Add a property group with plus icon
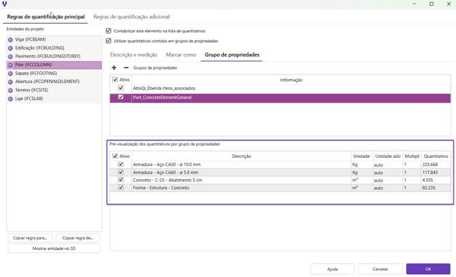 coord(114,68)
